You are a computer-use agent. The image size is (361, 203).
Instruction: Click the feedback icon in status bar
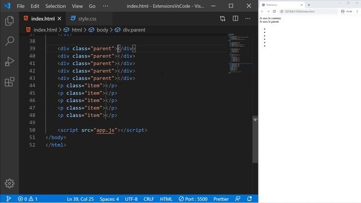(x=237, y=199)
